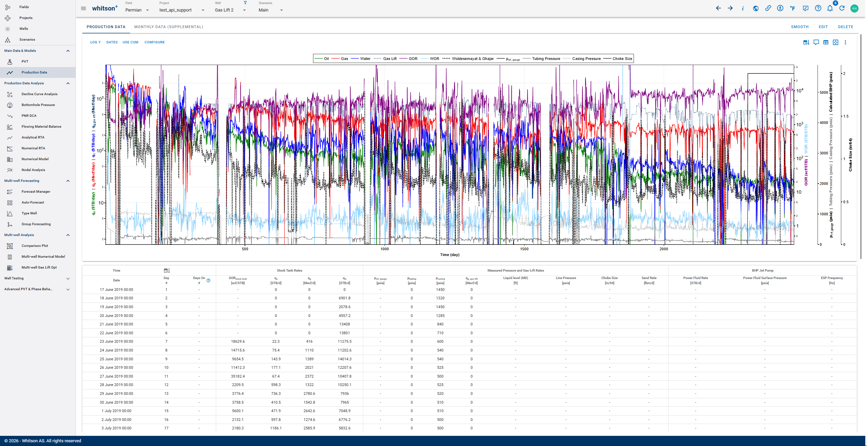Image resolution: width=867 pixels, height=446 pixels.
Task: Select the table row dated 23 June 2019
Action: click(116, 341)
